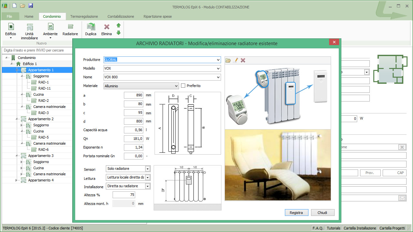Image resolution: width=413 pixels, height=232 pixels.
Task: Delete image with red X above picture
Action: [243, 60]
